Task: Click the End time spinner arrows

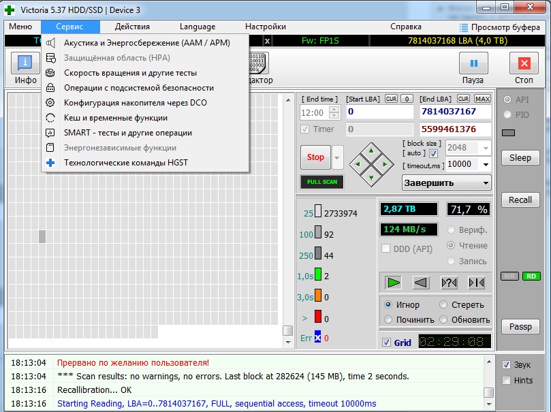Action: [x=334, y=112]
